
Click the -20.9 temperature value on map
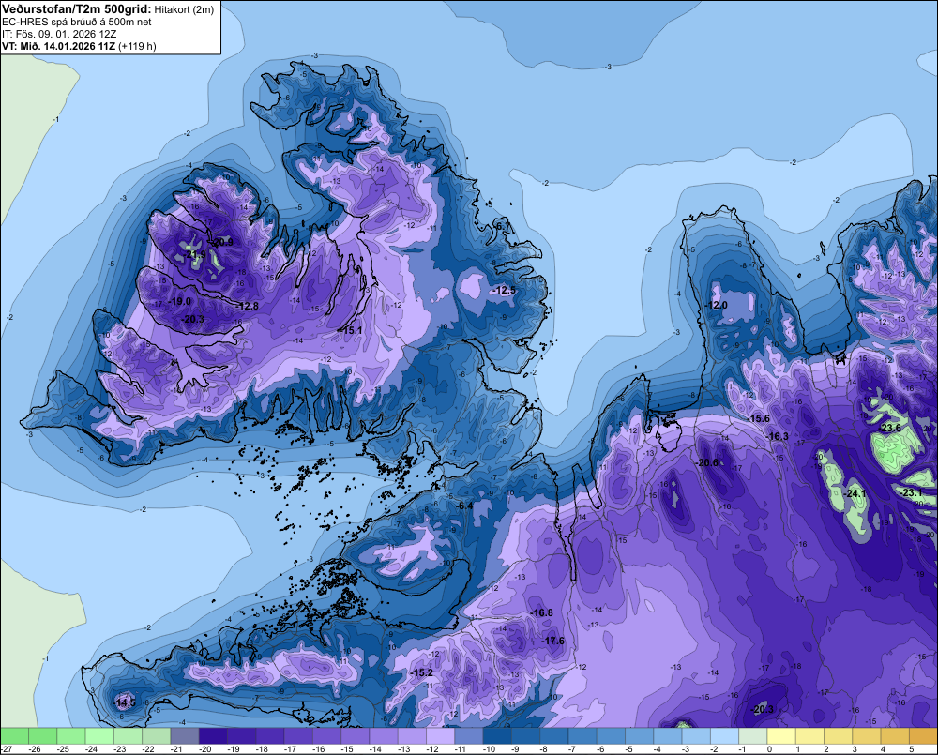click(x=222, y=242)
